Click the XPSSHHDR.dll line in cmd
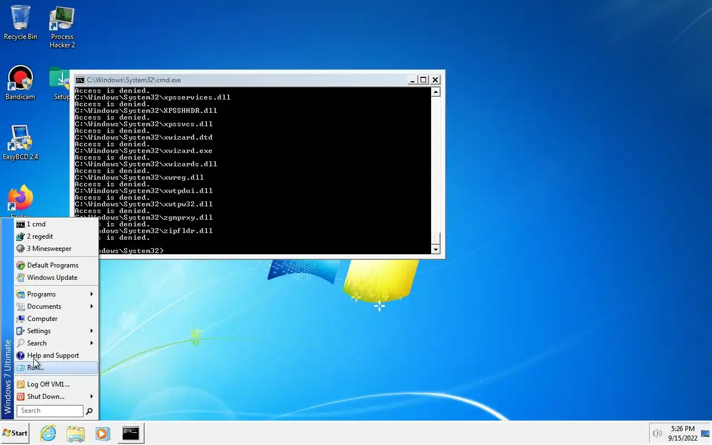 coord(146,111)
